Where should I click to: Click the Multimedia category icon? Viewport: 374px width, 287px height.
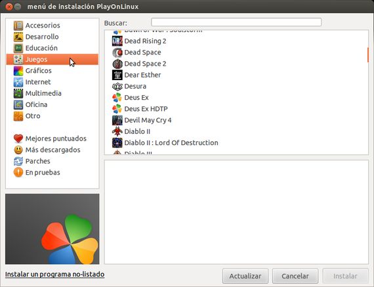click(18, 93)
